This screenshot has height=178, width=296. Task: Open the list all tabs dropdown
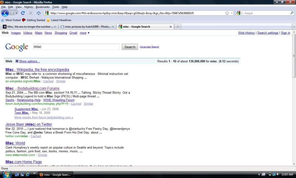click(x=294, y=27)
